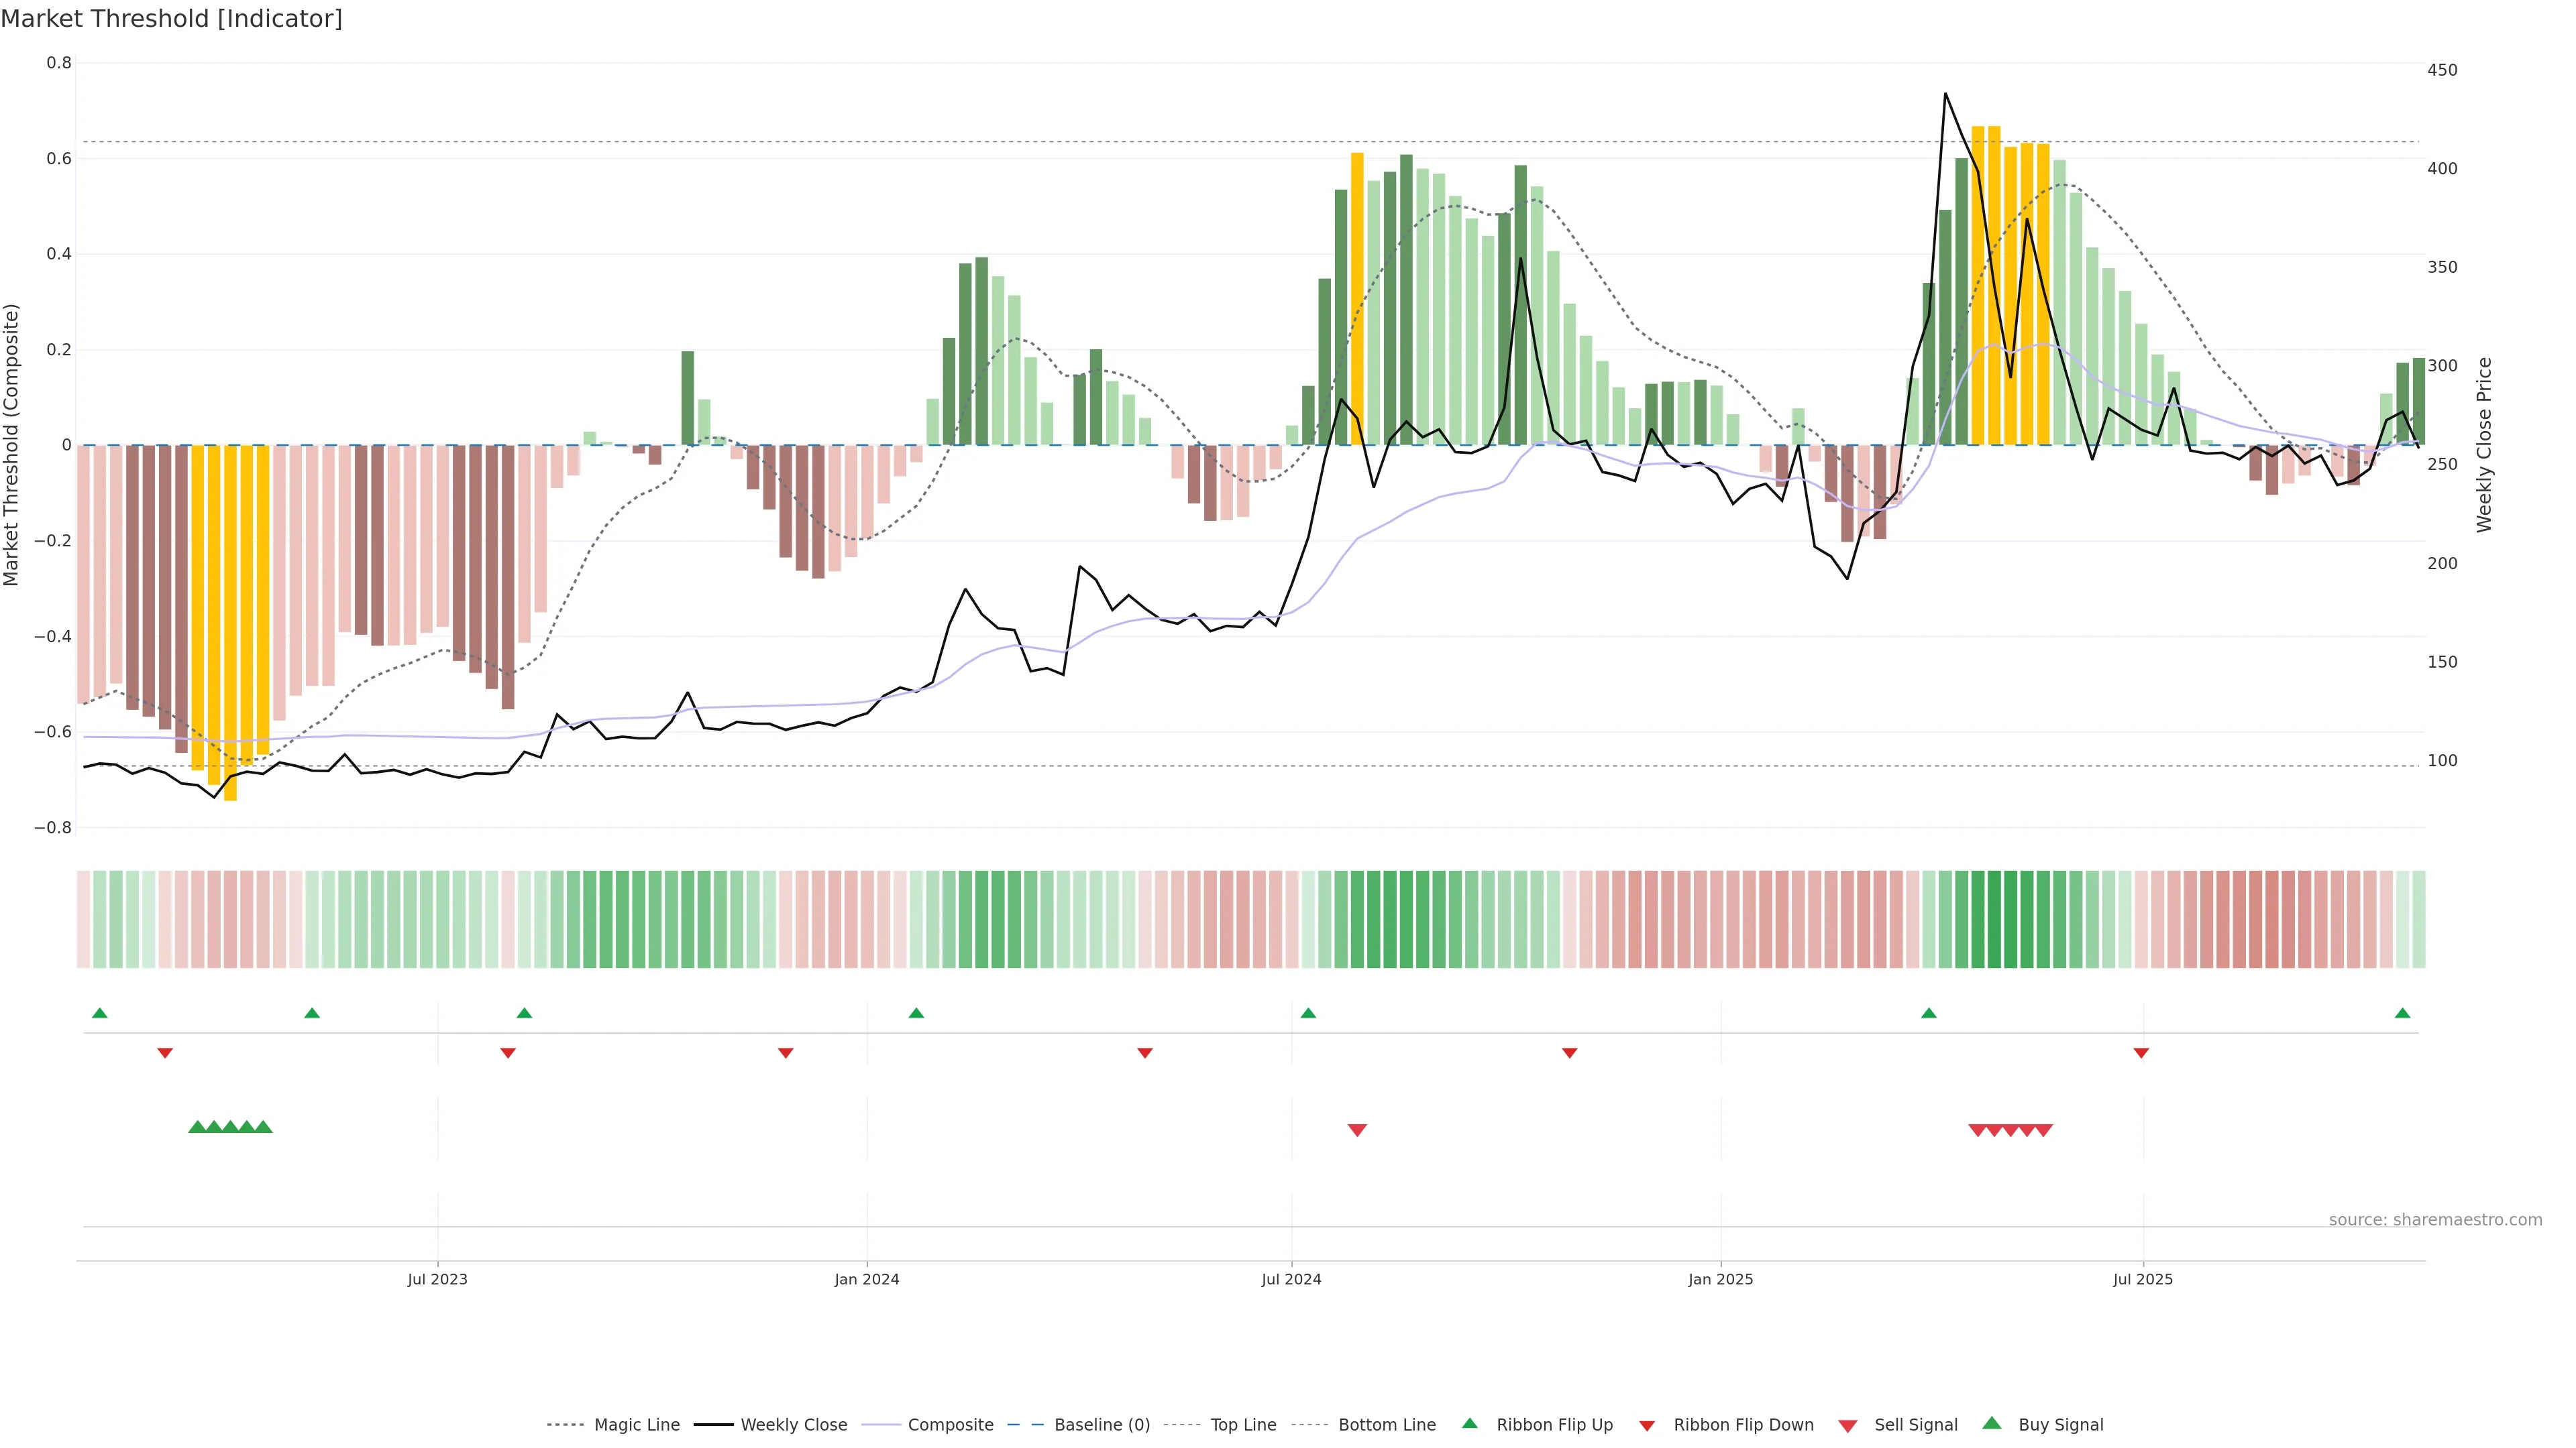Hide the Composite line via legend
Image resolution: width=2576 pixels, height=1448 pixels.
pos(950,1425)
